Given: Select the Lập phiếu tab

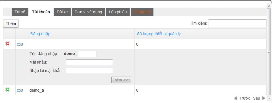Looking at the screenshot, I should (118, 12).
